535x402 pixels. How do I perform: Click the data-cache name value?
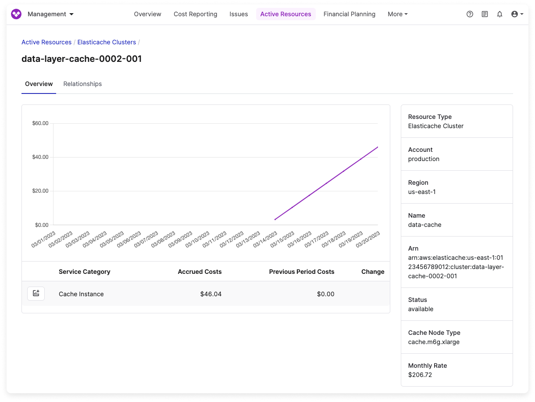click(425, 225)
